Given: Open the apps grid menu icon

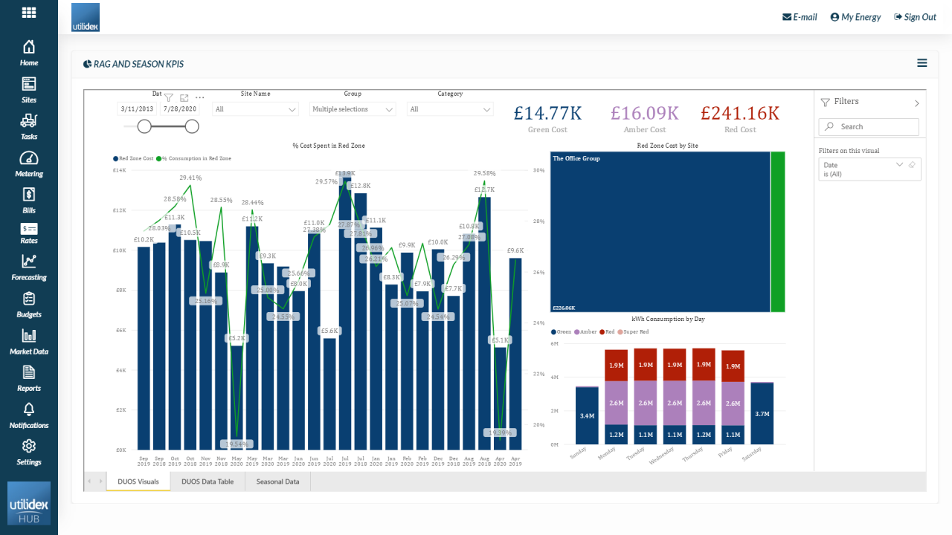Looking at the screenshot, I should [x=29, y=13].
